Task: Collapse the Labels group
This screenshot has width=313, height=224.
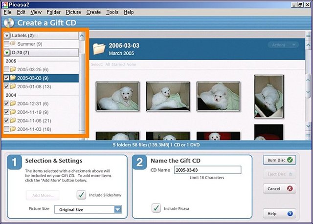Action: tap(7, 36)
